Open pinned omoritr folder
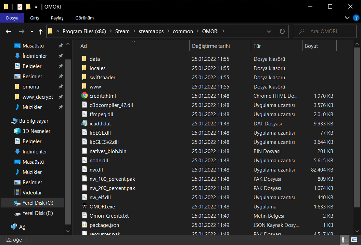Screen dimensions: 361x245 pos(31,87)
